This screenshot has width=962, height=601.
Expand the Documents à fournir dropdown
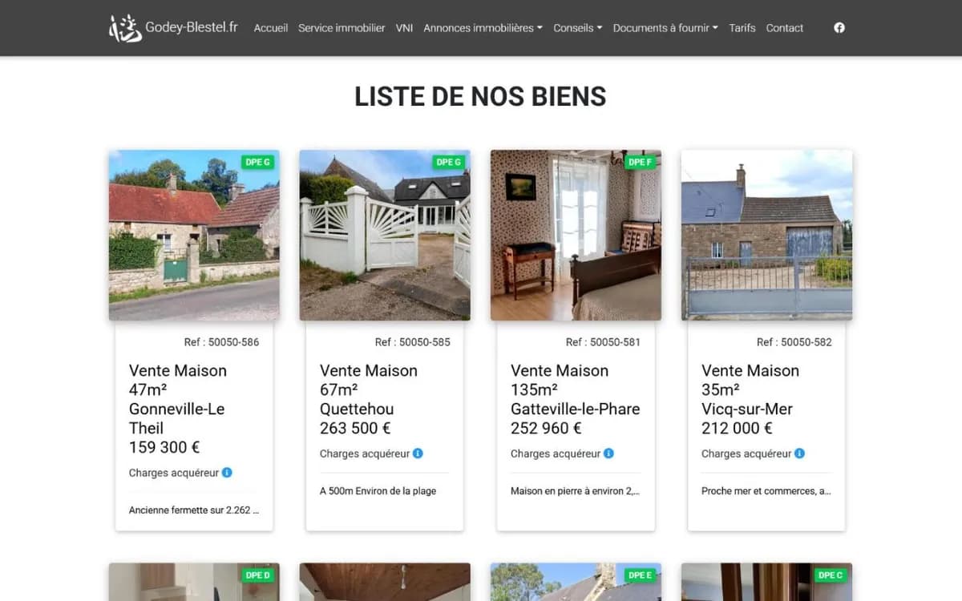[x=665, y=28]
